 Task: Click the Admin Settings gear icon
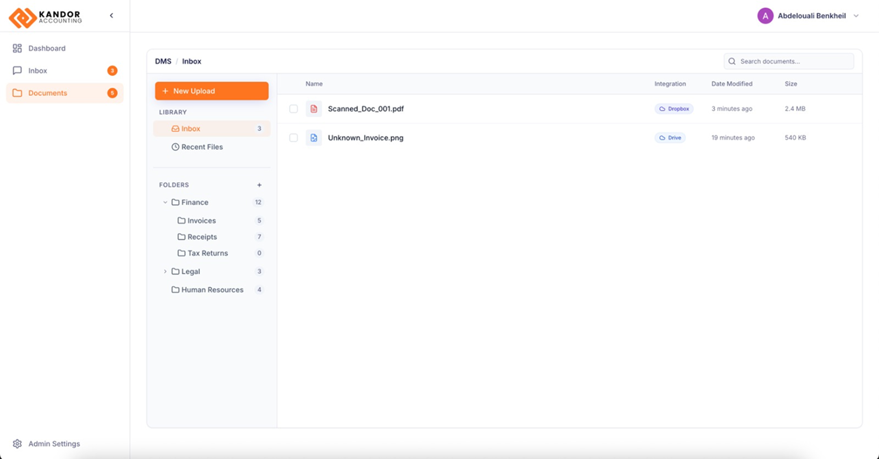17,444
